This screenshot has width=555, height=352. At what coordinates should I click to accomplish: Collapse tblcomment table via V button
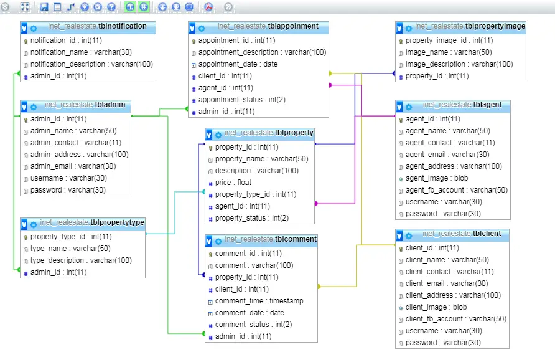tap(209, 241)
